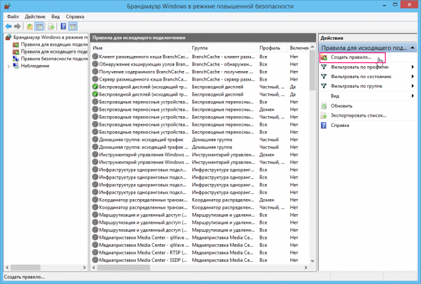Toggle the action pane toolbar icon
This screenshot has height=284, width=421.
(x=73, y=26)
